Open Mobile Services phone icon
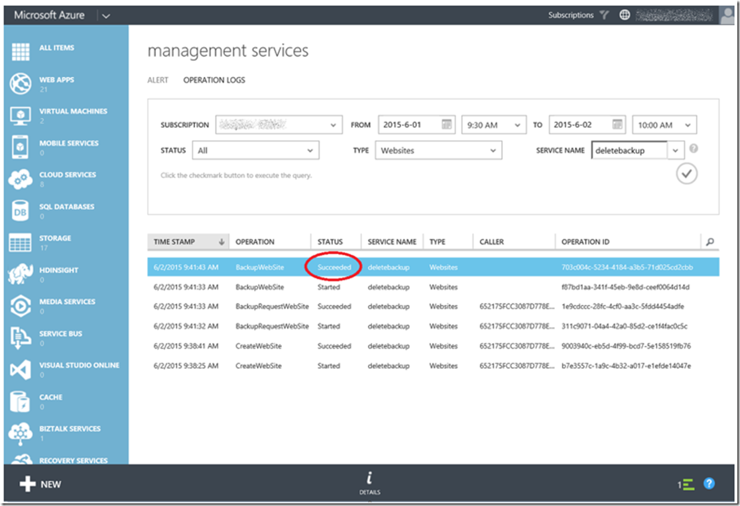Screen dimensions: 740x506 pyautogui.click(x=21, y=147)
